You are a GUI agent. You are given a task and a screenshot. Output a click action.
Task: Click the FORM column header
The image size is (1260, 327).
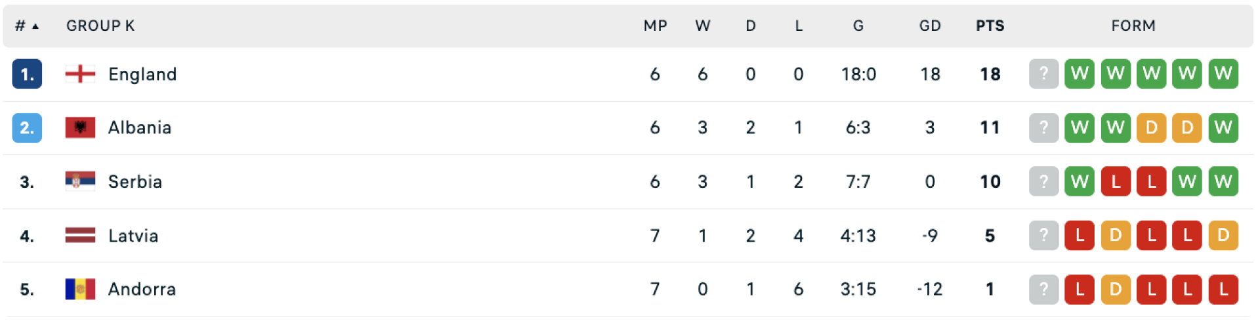[1133, 26]
